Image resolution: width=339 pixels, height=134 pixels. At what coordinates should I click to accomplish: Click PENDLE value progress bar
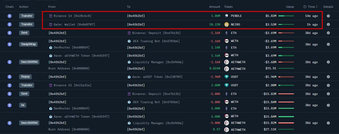pyautogui.click(x=286, y=16)
